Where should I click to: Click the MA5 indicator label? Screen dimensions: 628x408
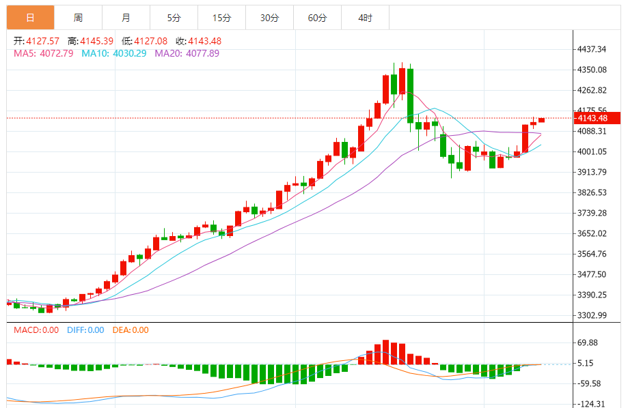point(43,53)
